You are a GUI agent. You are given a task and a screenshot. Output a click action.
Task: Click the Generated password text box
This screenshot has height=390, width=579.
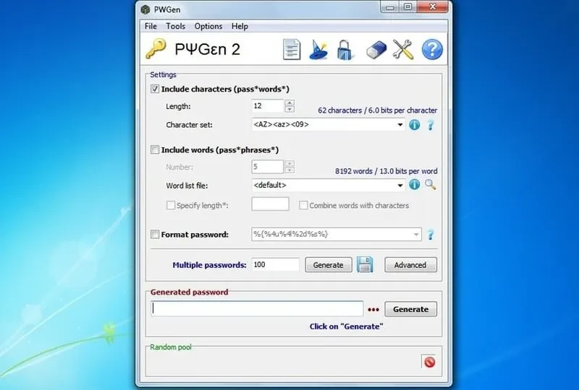coord(257,309)
